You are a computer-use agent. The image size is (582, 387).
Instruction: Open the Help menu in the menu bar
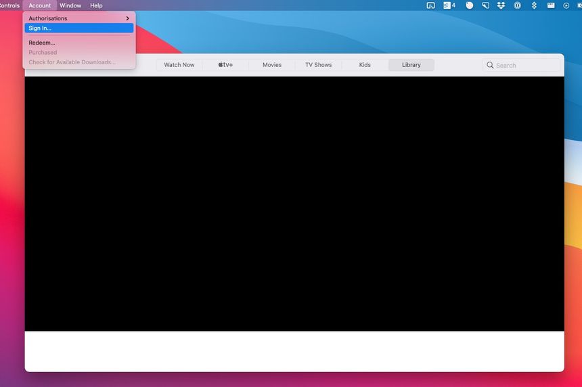96,5
